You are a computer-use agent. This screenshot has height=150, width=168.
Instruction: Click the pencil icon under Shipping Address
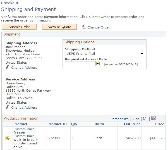pos(8,67)
